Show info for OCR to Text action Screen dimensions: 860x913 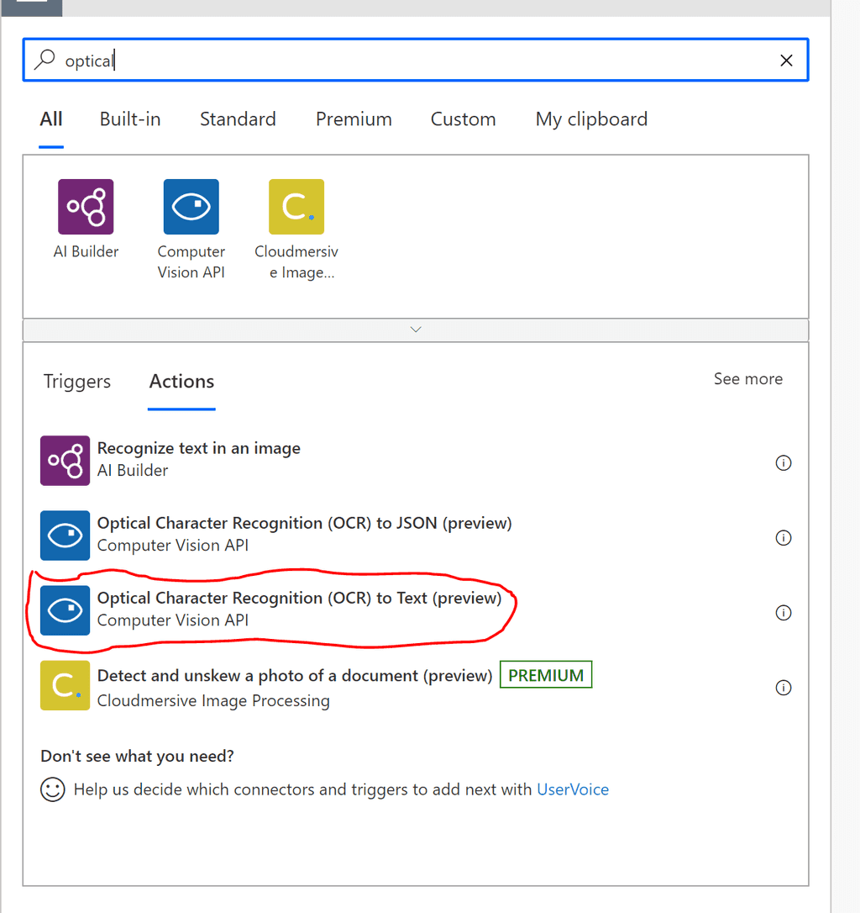coord(784,613)
